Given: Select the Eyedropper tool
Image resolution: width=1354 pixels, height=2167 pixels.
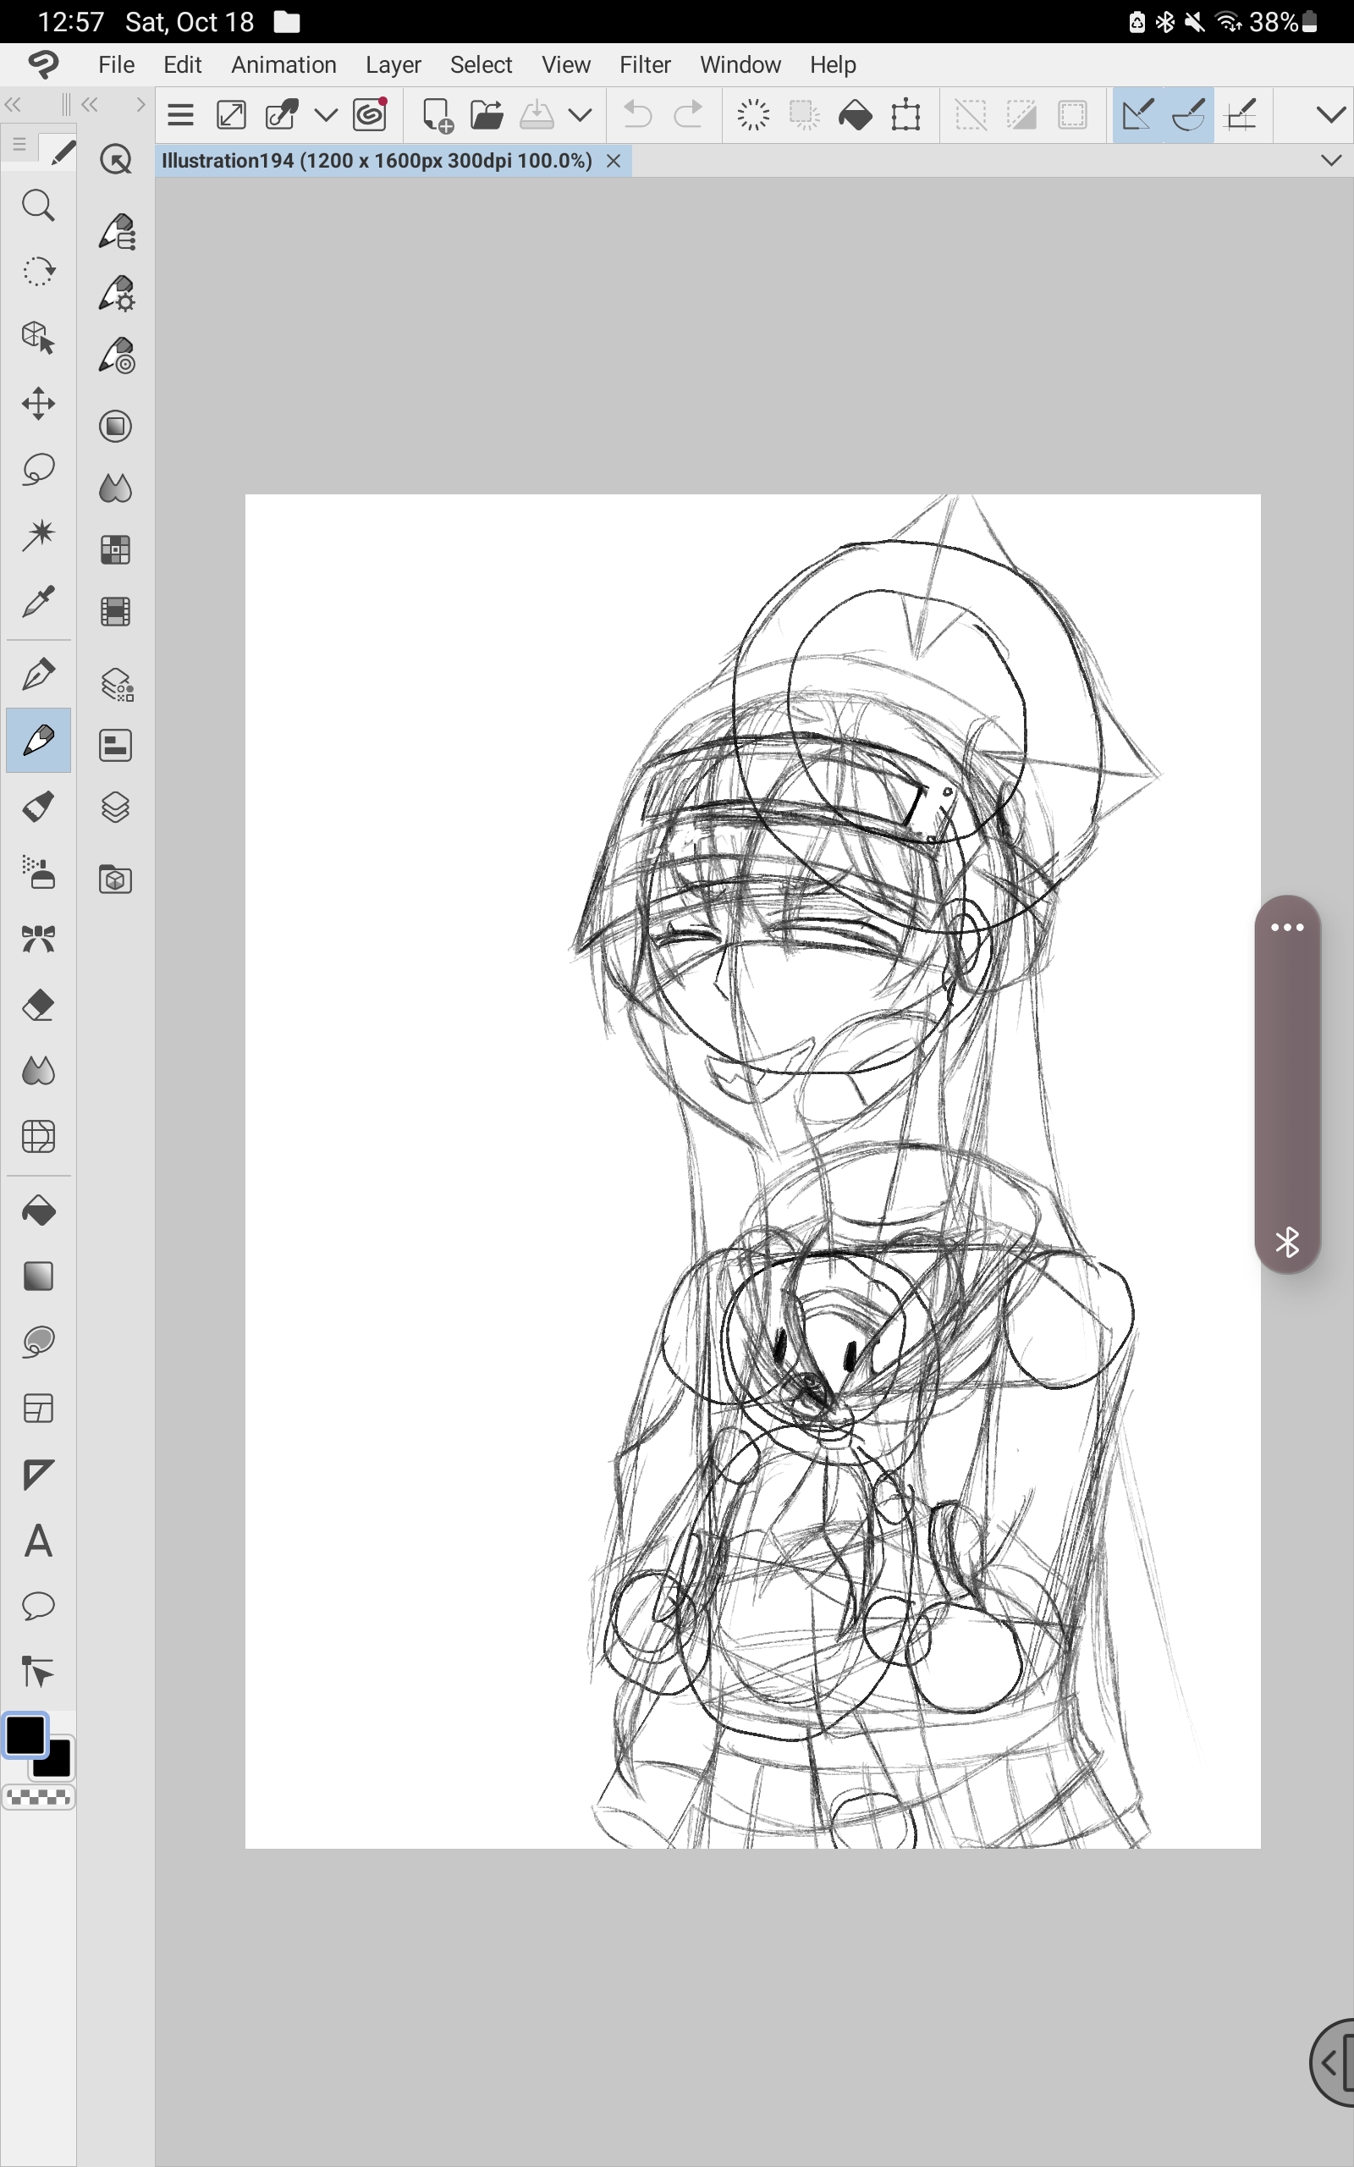Looking at the screenshot, I should coord(37,602).
